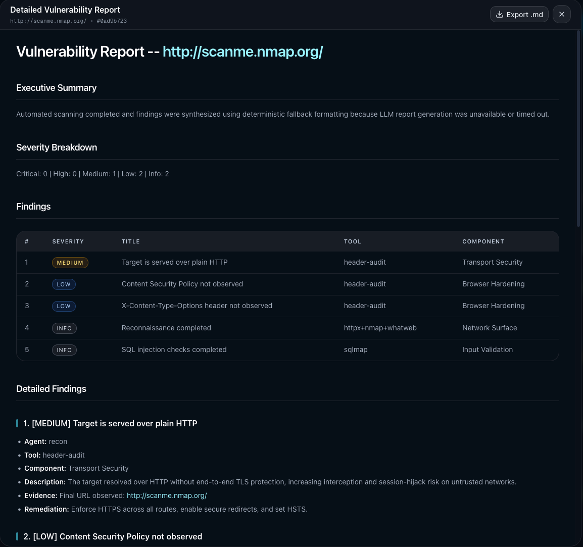Click the 'Input Validation' component cell
This screenshot has height=547, width=583.
[x=488, y=350]
